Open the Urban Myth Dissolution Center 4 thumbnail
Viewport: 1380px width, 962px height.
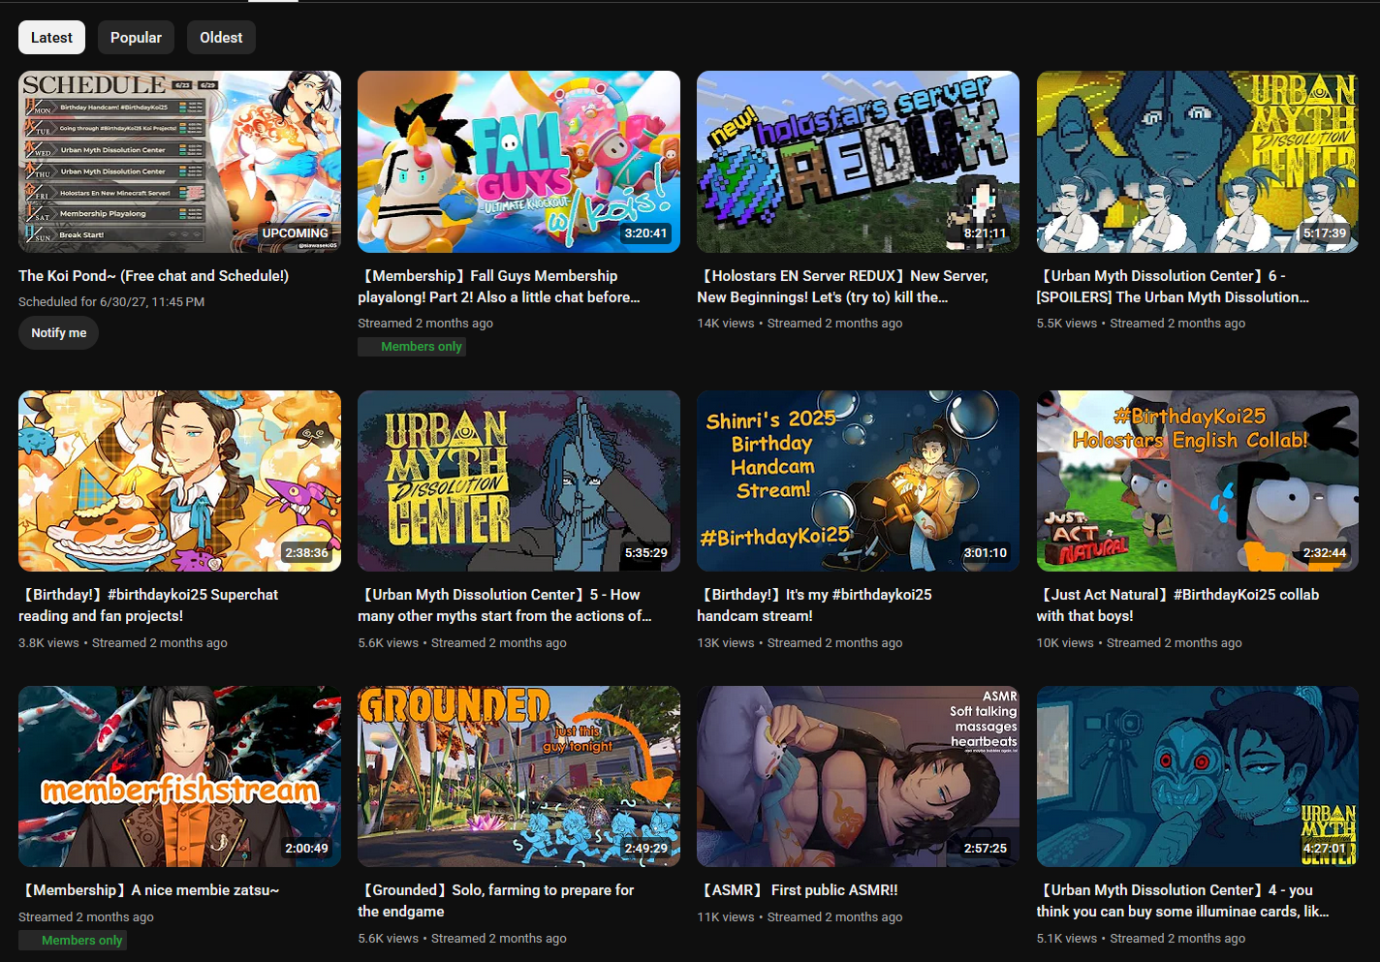point(1198,776)
